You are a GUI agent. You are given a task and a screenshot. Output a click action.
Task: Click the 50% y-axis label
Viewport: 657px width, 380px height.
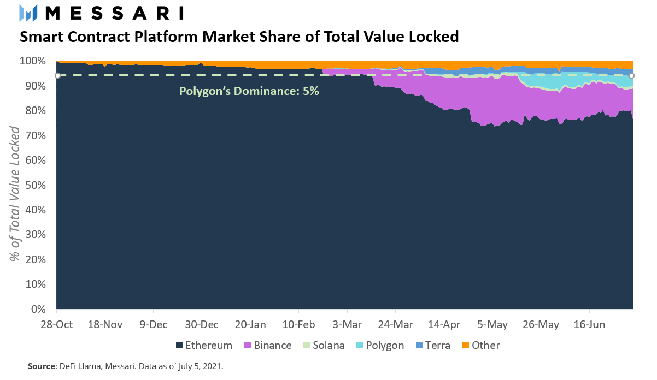pyautogui.click(x=39, y=185)
